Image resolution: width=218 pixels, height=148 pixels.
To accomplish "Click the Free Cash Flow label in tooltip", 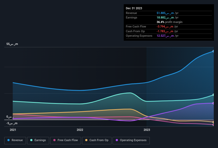I will pyautogui.click(x=136, y=26).
